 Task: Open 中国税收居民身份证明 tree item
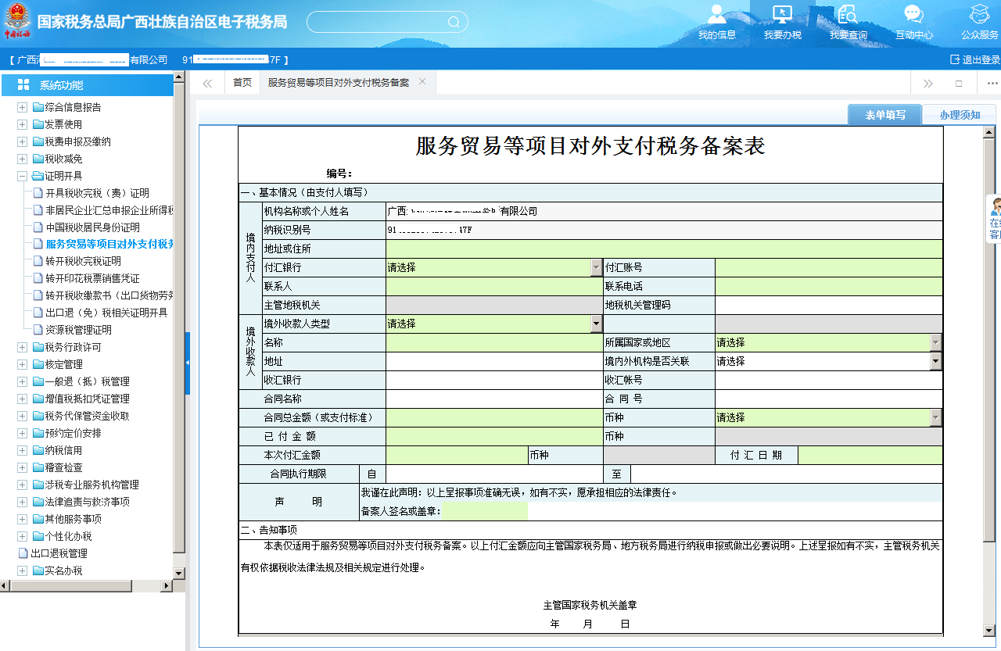coord(92,227)
